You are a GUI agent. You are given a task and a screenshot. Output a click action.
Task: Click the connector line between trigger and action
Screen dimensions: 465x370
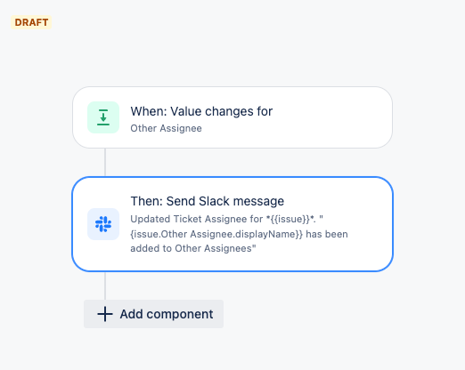tap(105, 163)
